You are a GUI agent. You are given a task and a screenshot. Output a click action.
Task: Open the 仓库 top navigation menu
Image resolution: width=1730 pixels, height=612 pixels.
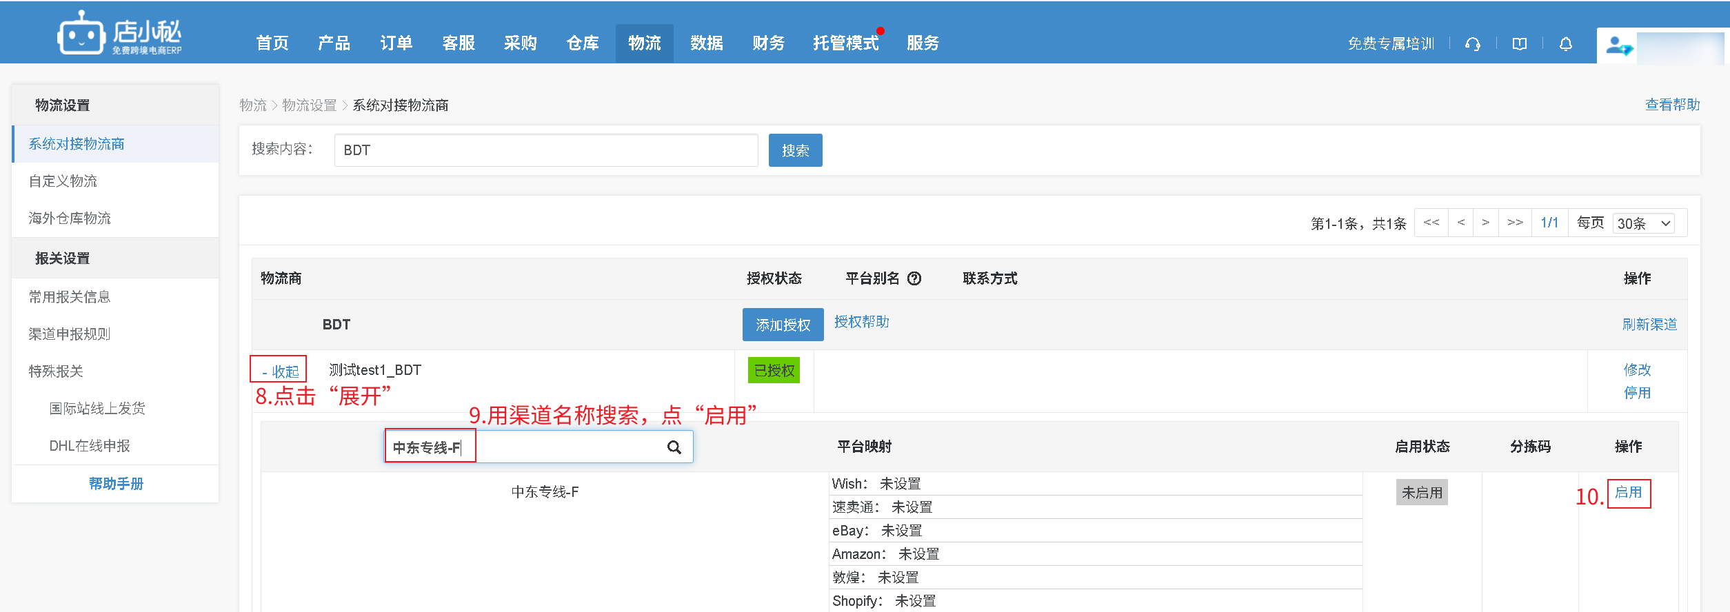click(x=582, y=43)
